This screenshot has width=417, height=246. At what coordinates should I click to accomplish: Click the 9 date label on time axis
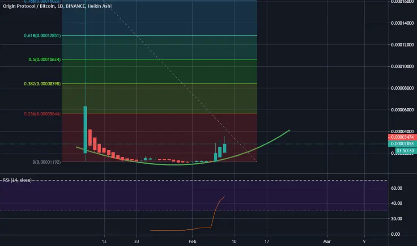click(364, 242)
